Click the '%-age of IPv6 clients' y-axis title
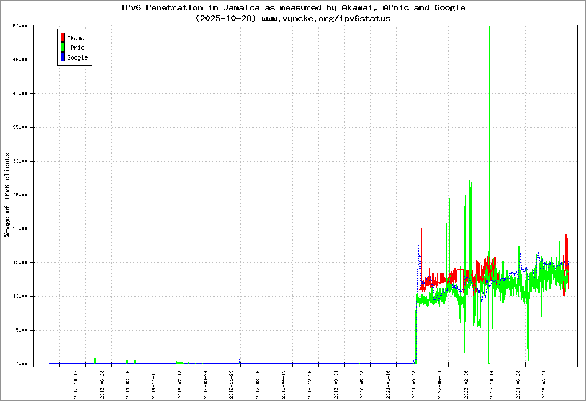 coord(7,195)
